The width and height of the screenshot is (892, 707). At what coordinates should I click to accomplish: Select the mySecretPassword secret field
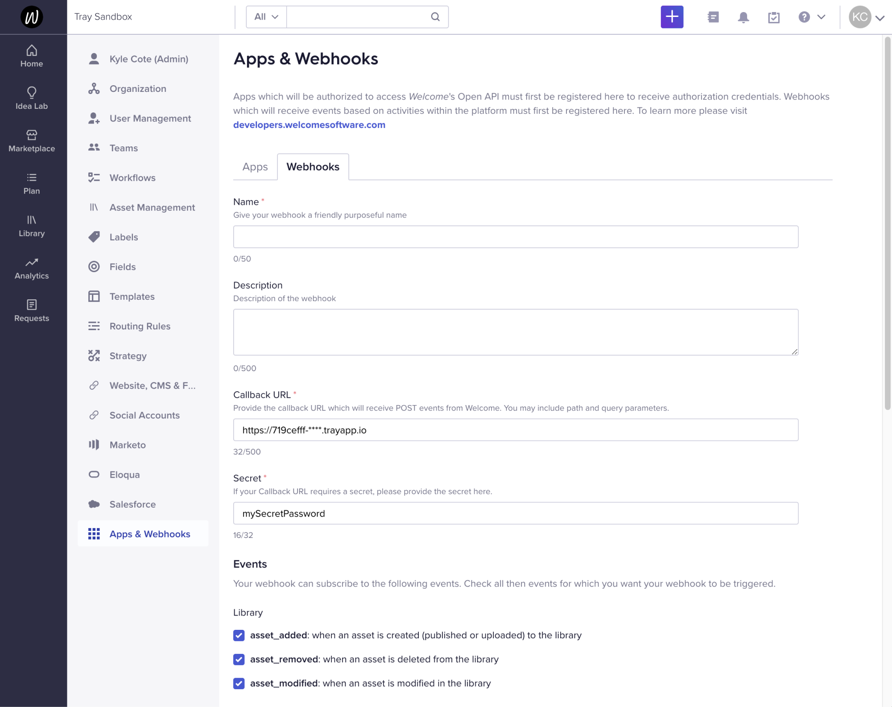click(516, 513)
